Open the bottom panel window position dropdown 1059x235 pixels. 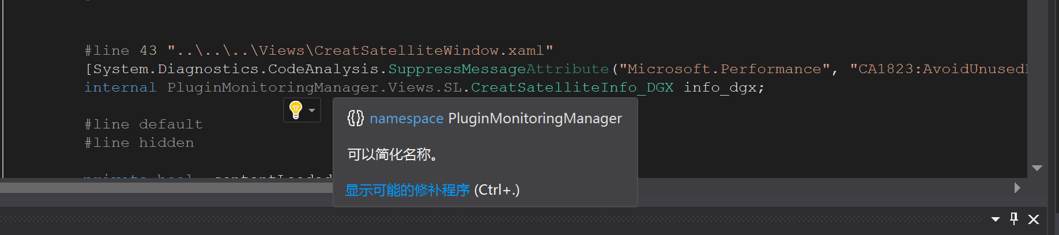pos(996,219)
